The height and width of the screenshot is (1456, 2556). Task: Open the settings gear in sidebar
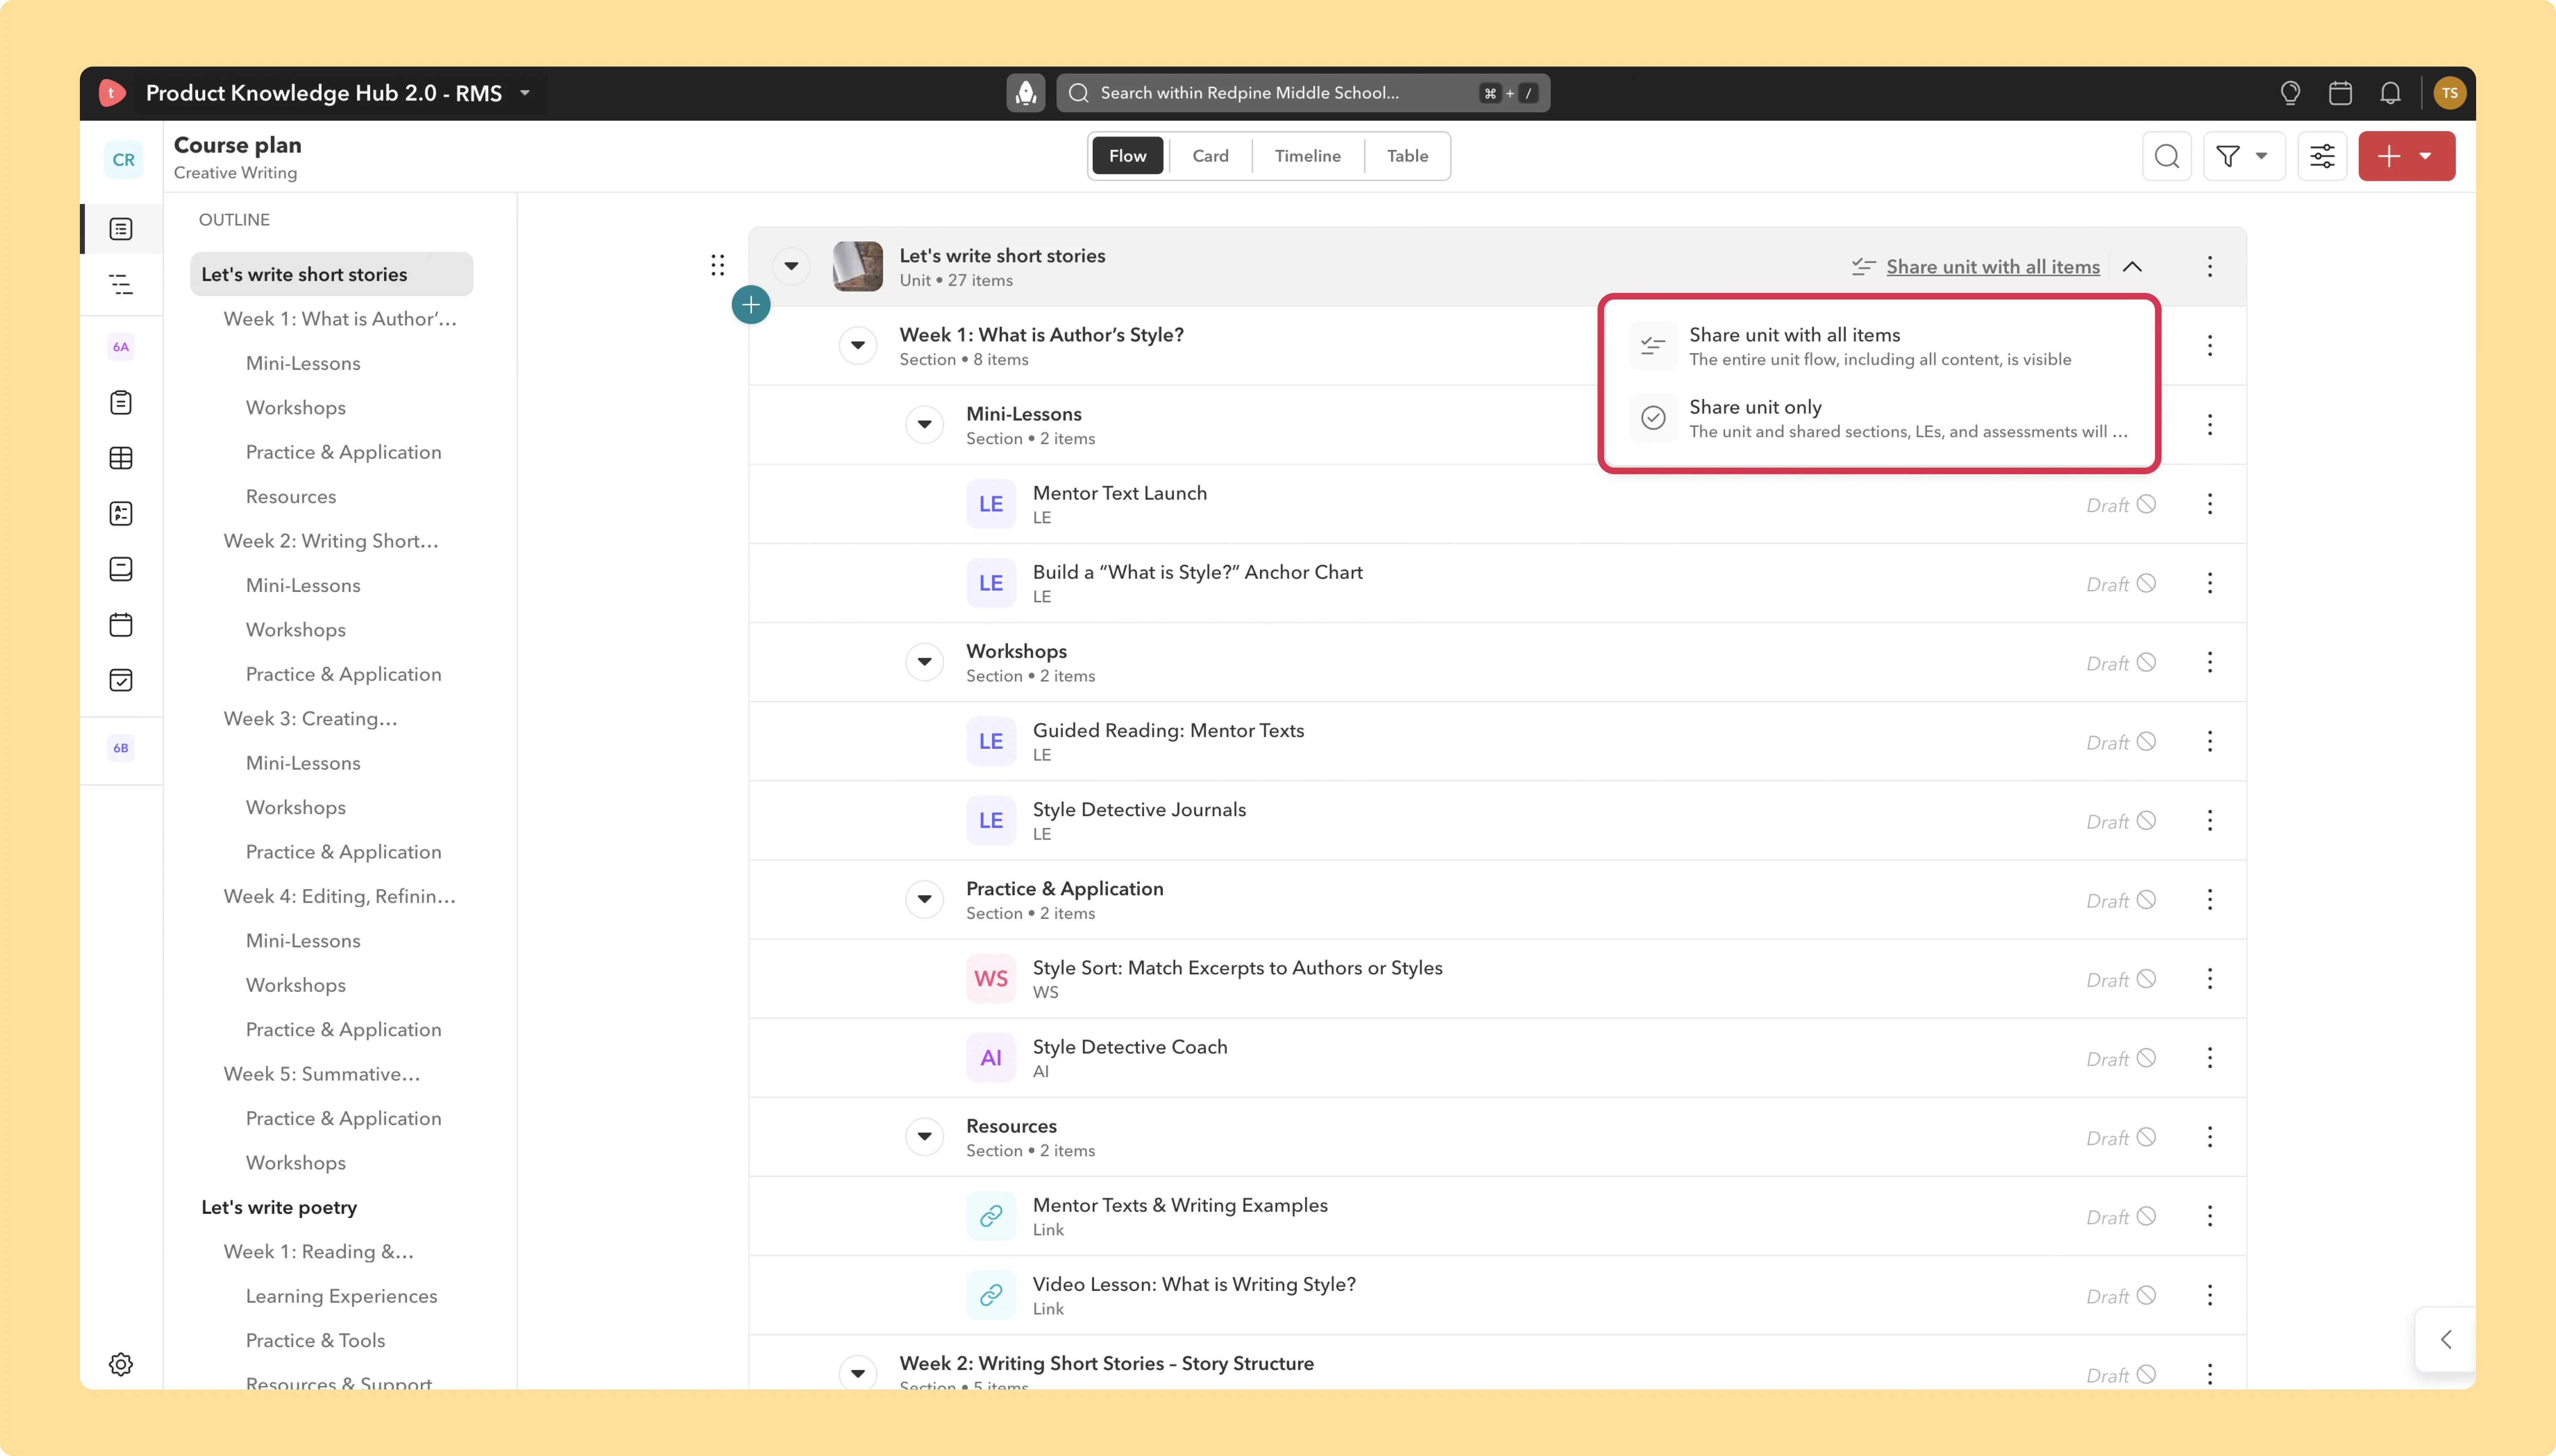[x=121, y=1364]
